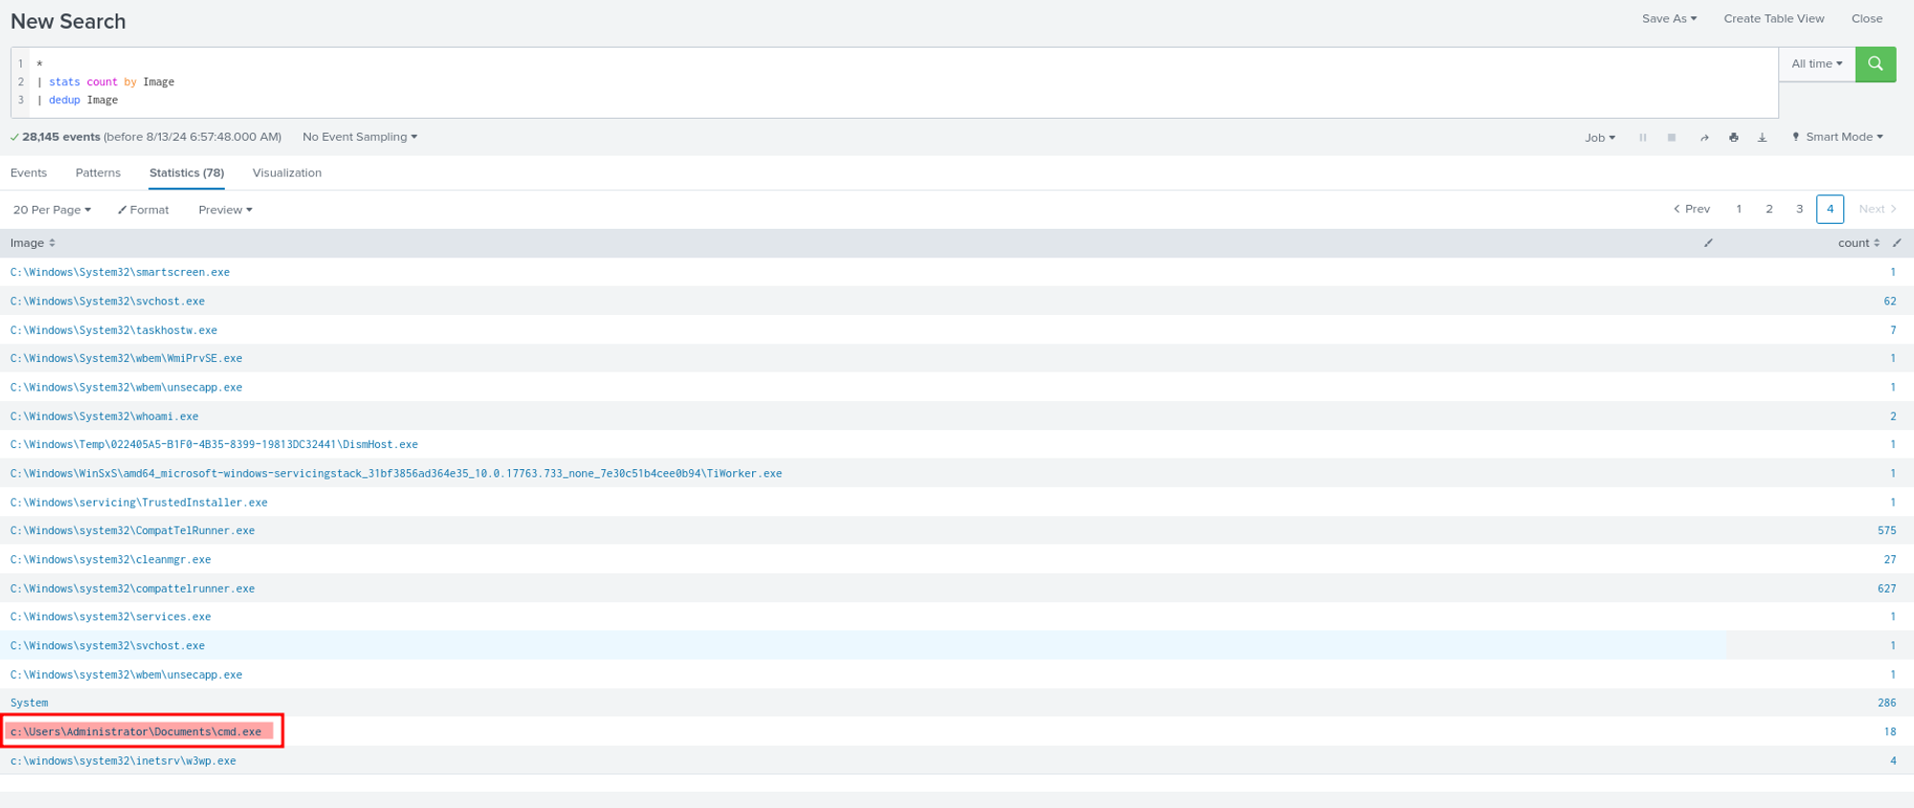Open the 20 Per Page dropdown
This screenshot has height=808, width=1914.
(x=52, y=210)
